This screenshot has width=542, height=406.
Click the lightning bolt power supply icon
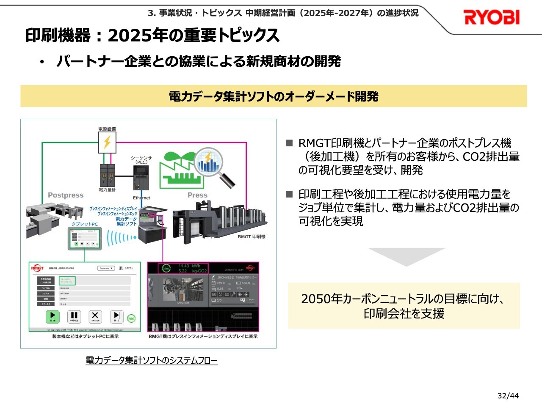point(107,142)
